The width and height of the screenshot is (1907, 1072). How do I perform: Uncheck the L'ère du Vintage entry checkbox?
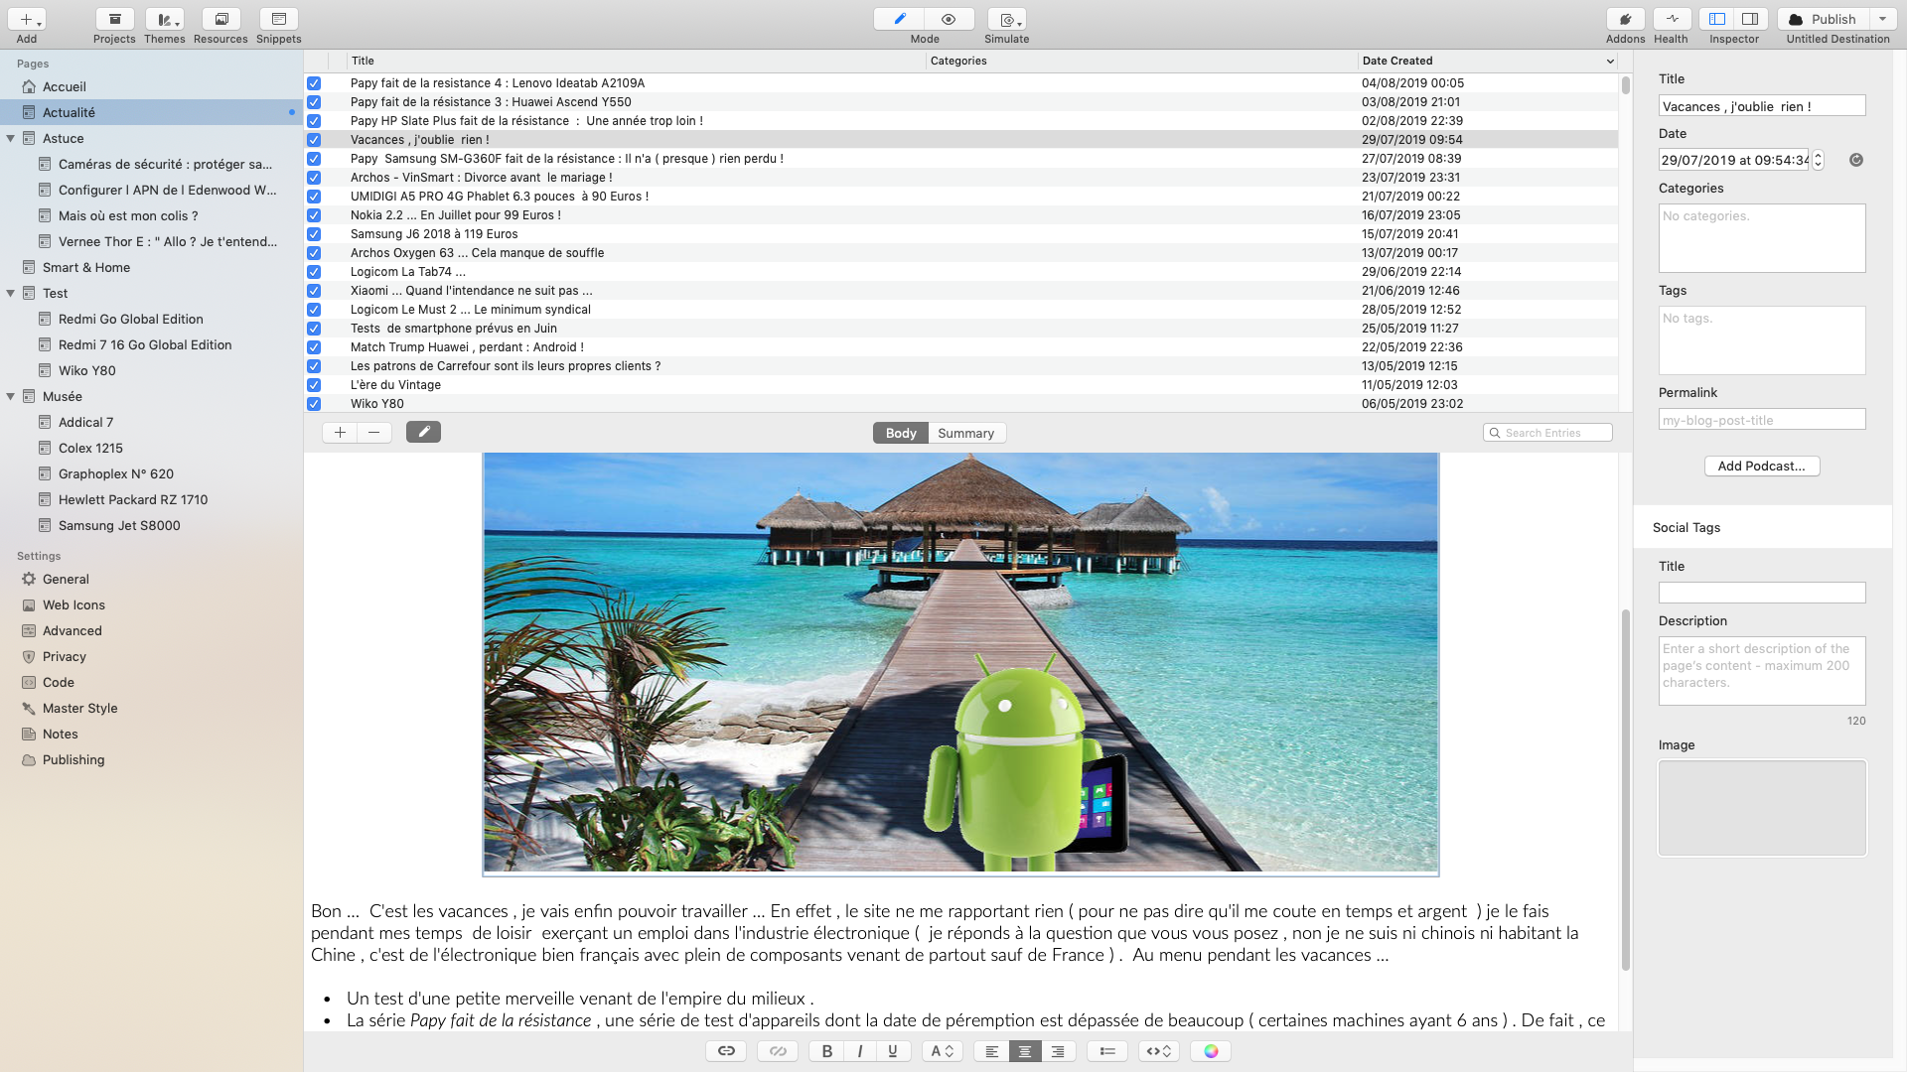point(314,385)
